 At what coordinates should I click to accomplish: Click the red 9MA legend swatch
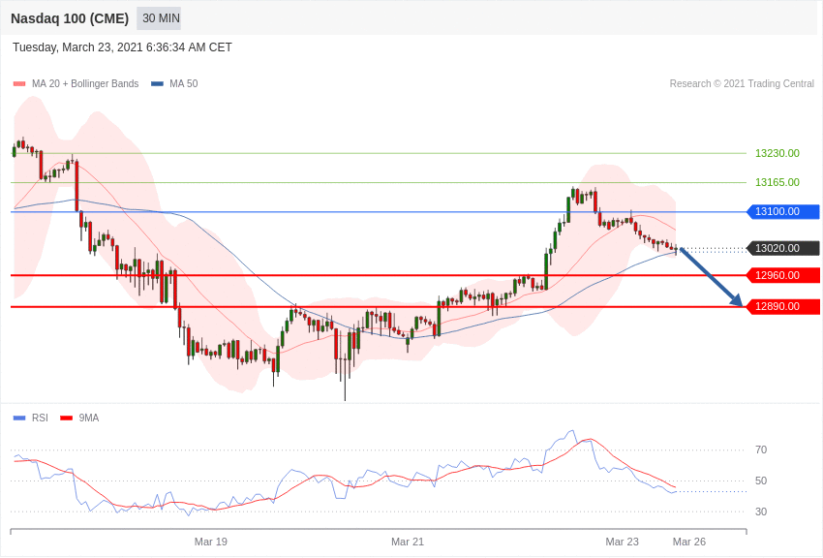click(67, 418)
